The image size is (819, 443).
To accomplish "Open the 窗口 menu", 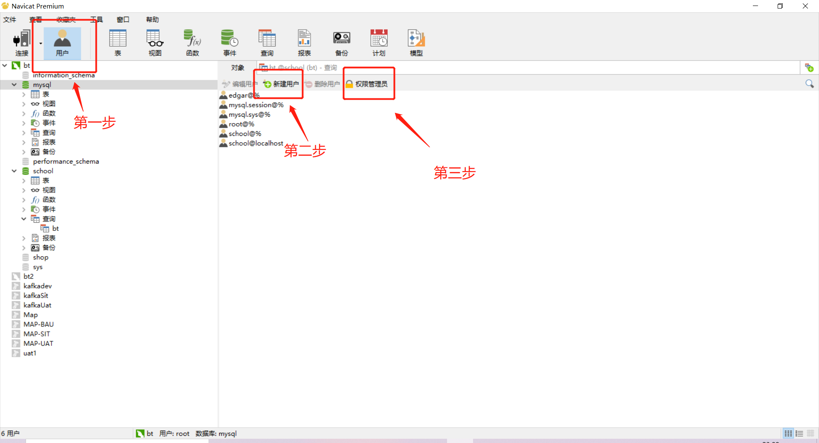I will point(123,20).
